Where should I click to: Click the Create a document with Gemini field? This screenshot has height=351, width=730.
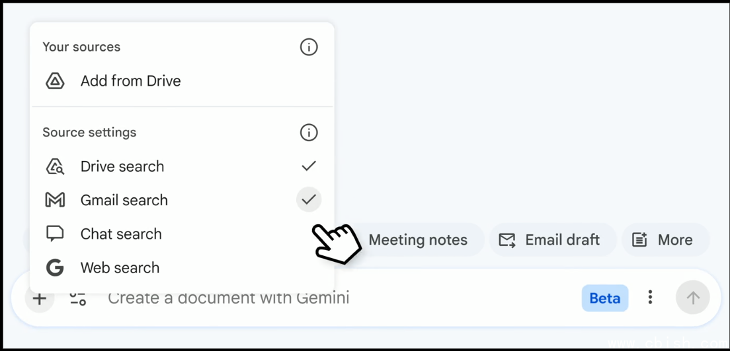[331, 298]
